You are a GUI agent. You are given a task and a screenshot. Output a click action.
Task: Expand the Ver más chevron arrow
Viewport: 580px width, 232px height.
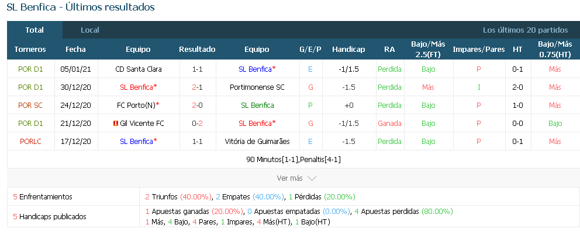pyautogui.click(x=312, y=178)
